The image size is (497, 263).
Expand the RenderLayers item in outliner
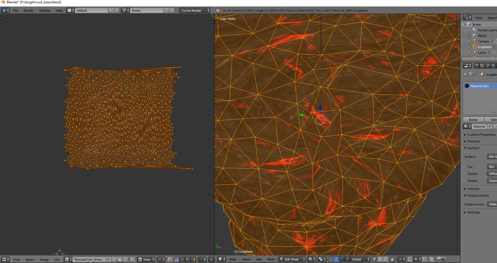469,30
